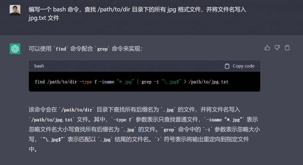Click '/path/to/jpg.txt' output path in code
This screenshot has height=165, width=303.
tap(209, 82)
